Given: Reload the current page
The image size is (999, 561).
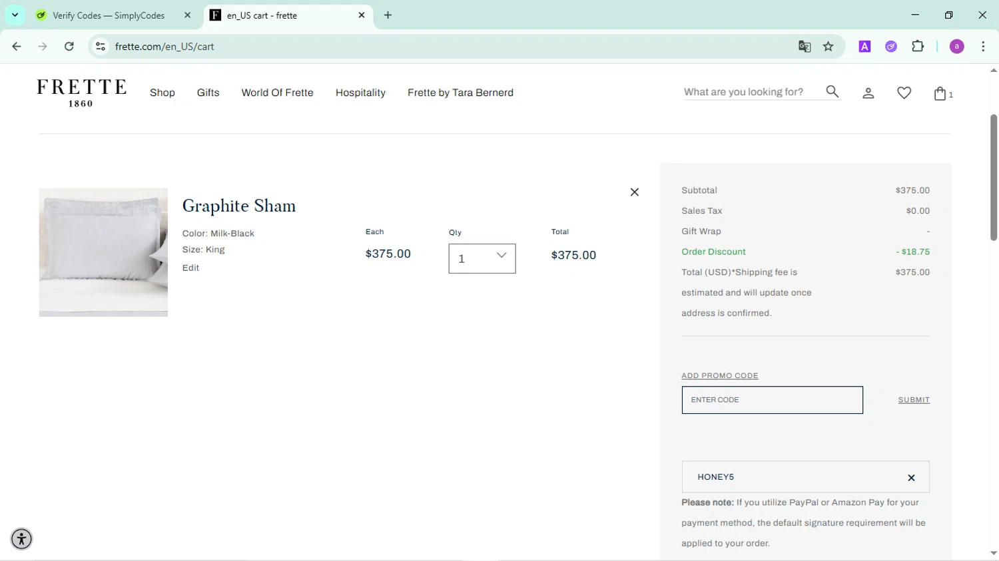Looking at the screenshot, I should pos(69,47).
